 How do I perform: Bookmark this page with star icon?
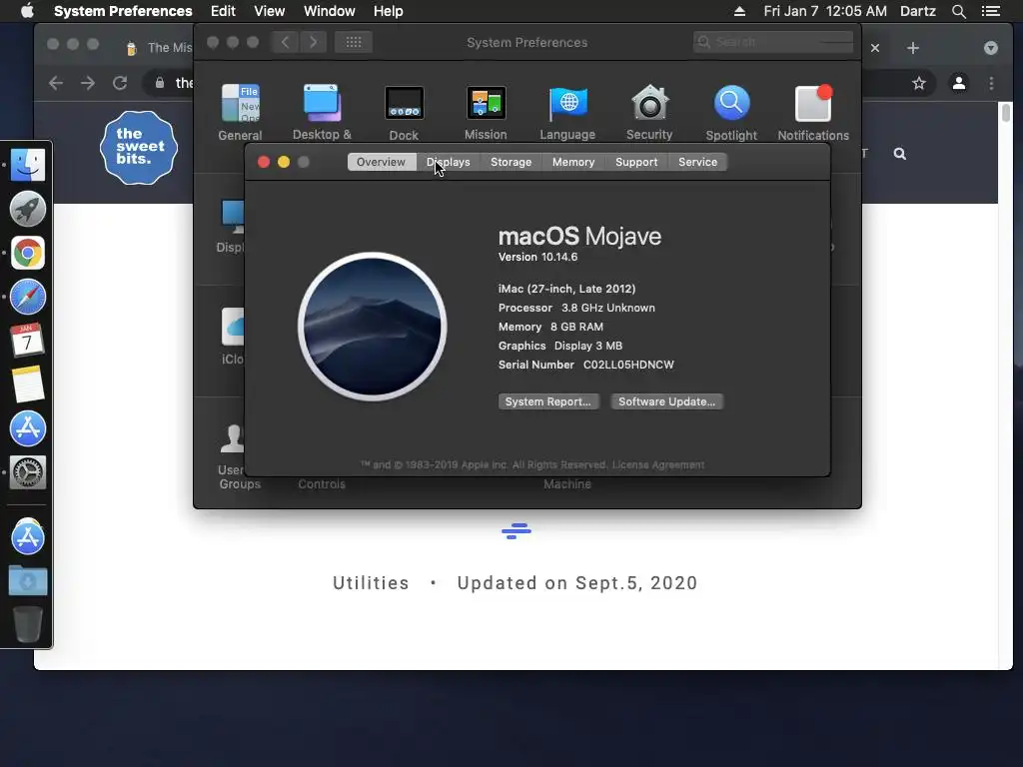tap(919, 83)
